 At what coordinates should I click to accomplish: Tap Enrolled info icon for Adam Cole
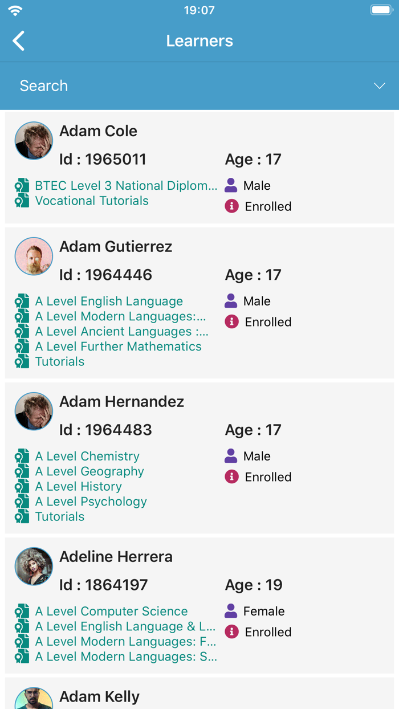coord(231,206)
